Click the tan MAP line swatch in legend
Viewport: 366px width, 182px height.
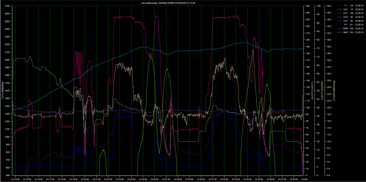point(340,32)
